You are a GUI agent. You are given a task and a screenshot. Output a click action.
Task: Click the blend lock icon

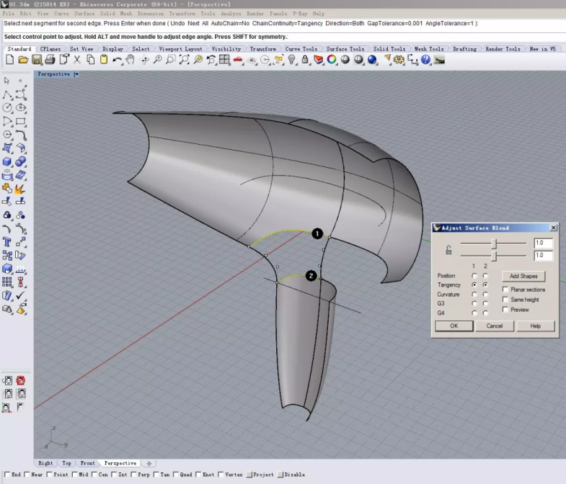coord(448,250)
